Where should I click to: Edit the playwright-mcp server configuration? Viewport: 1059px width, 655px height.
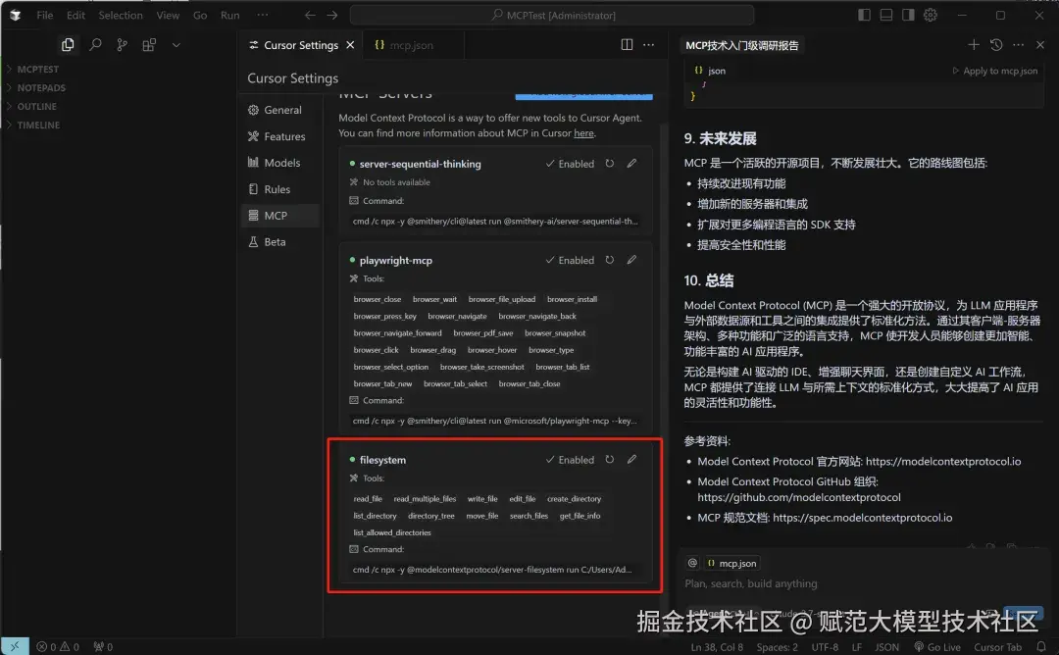coord(631,260)
